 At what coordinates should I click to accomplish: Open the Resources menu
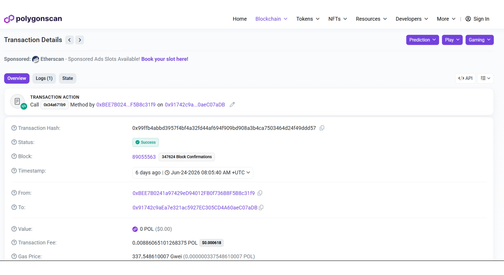pyautogui.click(x=371, y=19)
